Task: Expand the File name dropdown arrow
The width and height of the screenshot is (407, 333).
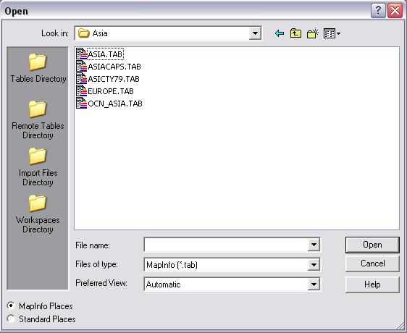Action: click(x=314, y=245)
